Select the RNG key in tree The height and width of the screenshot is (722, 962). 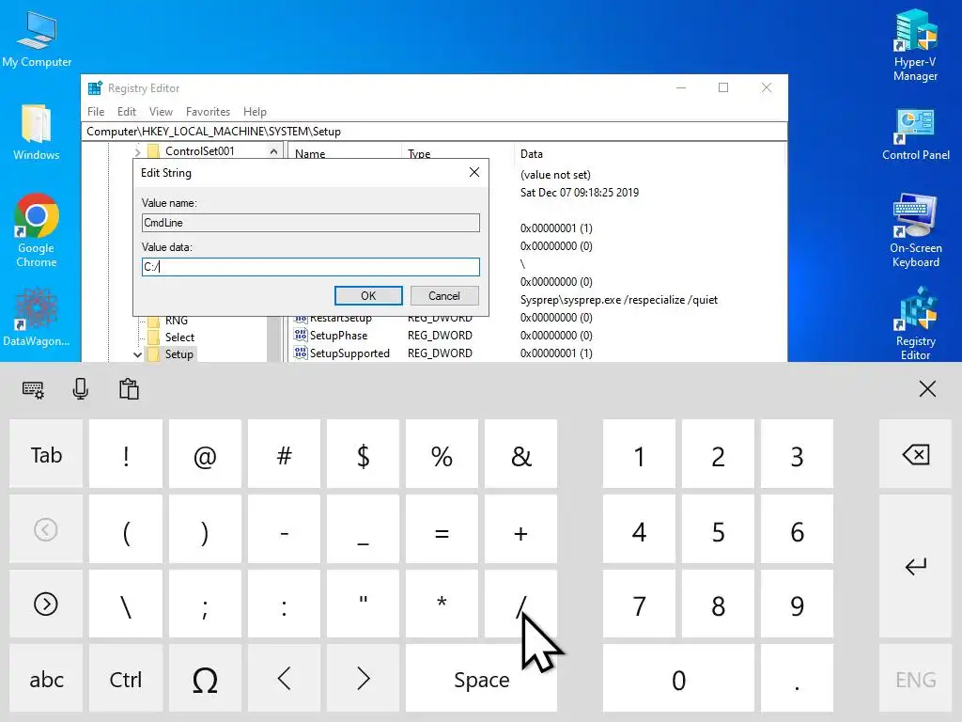tap(176, 320)
